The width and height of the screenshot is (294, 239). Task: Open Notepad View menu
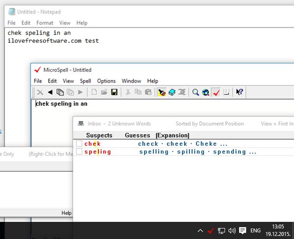(x=65, y=23)
